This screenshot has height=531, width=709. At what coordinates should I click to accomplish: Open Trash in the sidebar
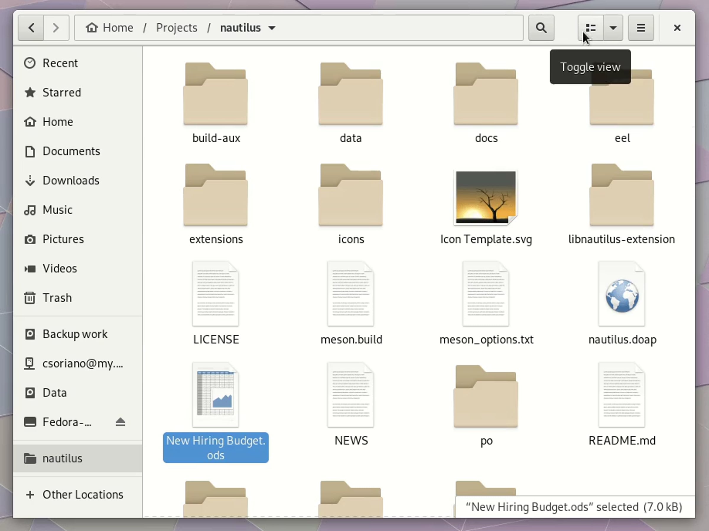pos(78,298)
